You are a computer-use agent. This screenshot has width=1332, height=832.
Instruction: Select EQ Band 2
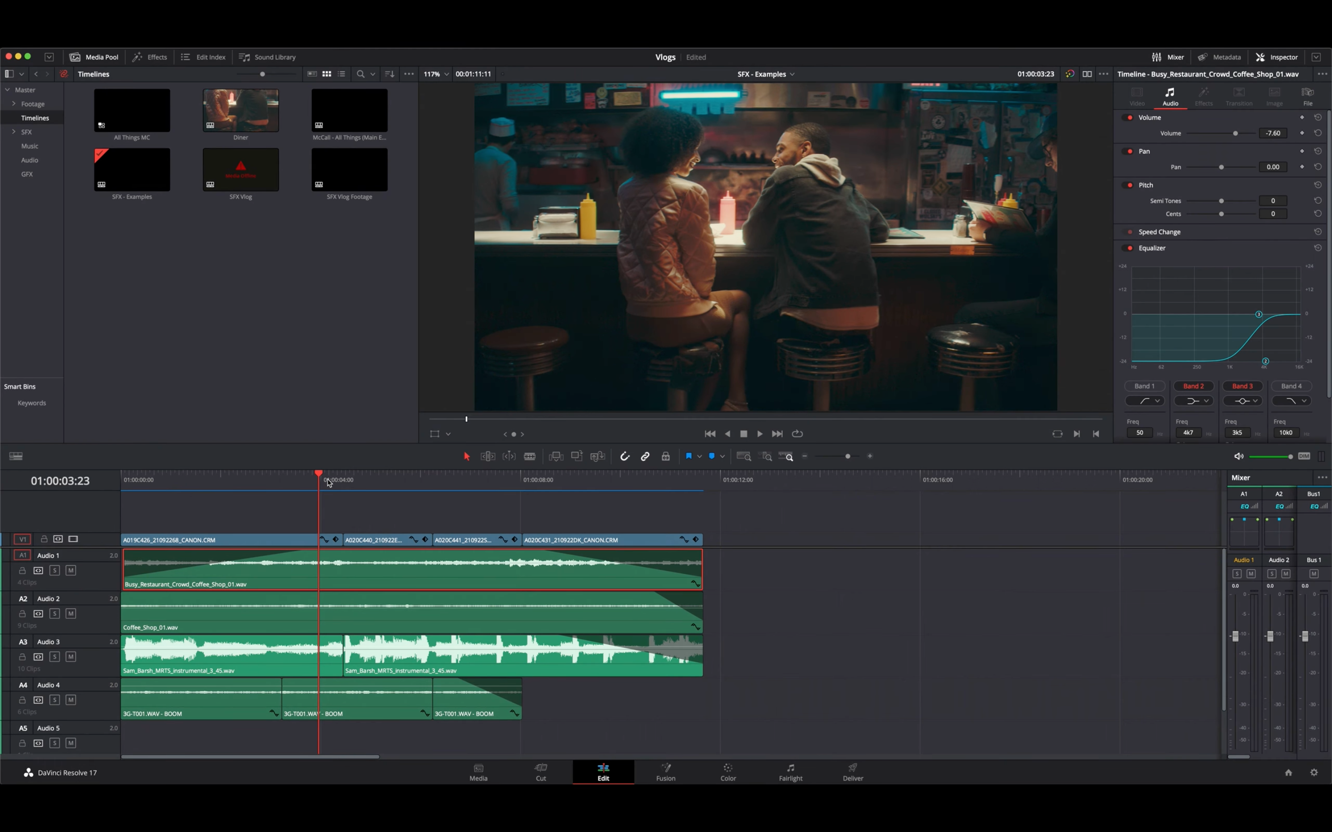point(1193,386)
